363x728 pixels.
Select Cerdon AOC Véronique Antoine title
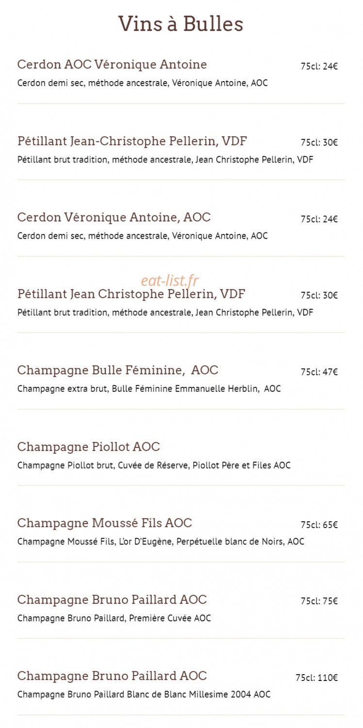click(112, 65)
